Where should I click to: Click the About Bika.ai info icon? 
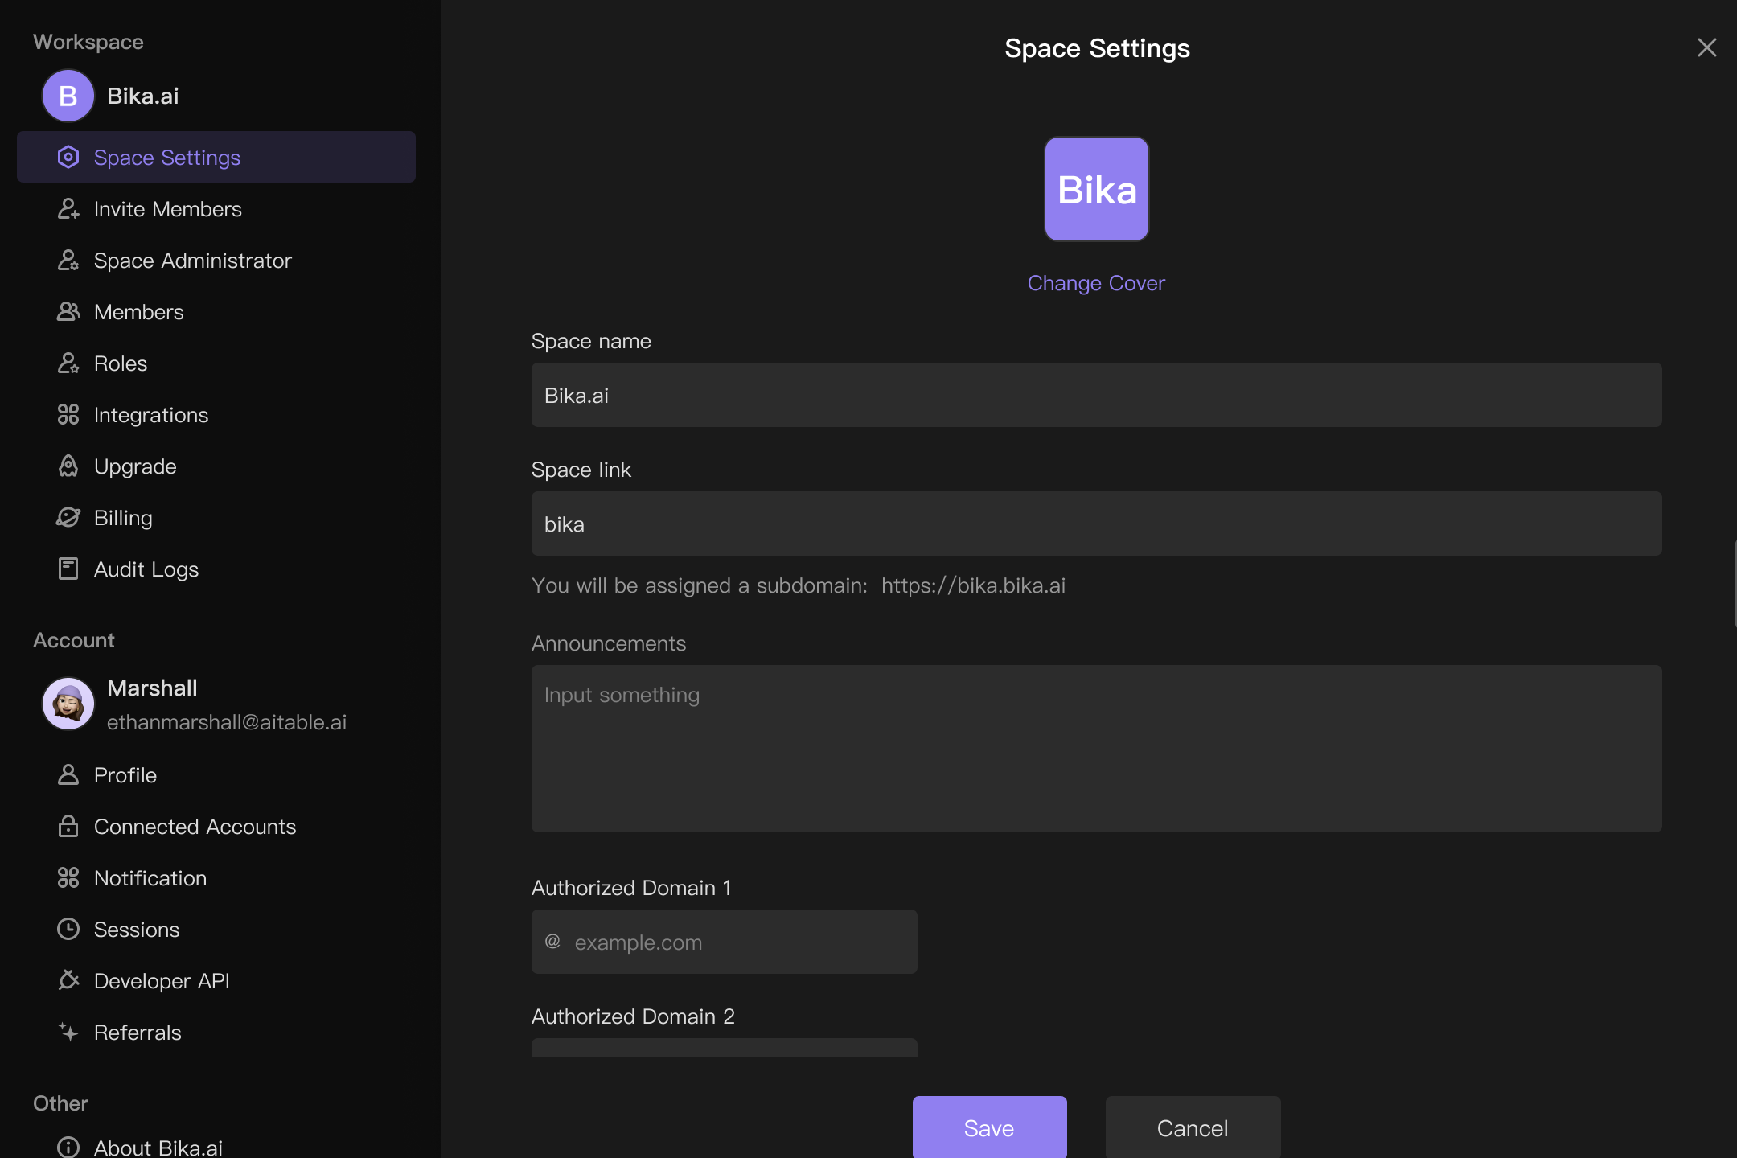pos(68,1147)
